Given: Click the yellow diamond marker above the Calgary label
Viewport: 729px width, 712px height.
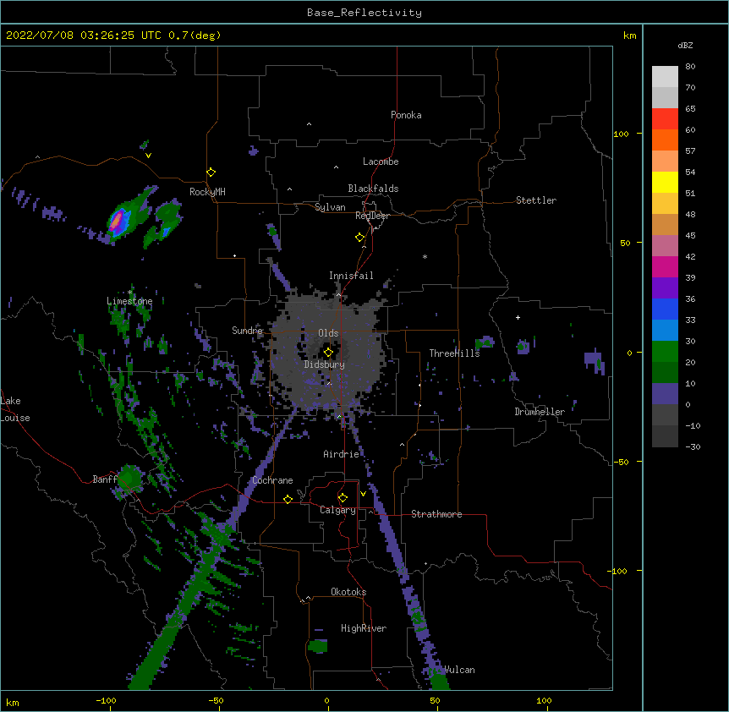Looking at the screenshot, I should tap(343, 498).
